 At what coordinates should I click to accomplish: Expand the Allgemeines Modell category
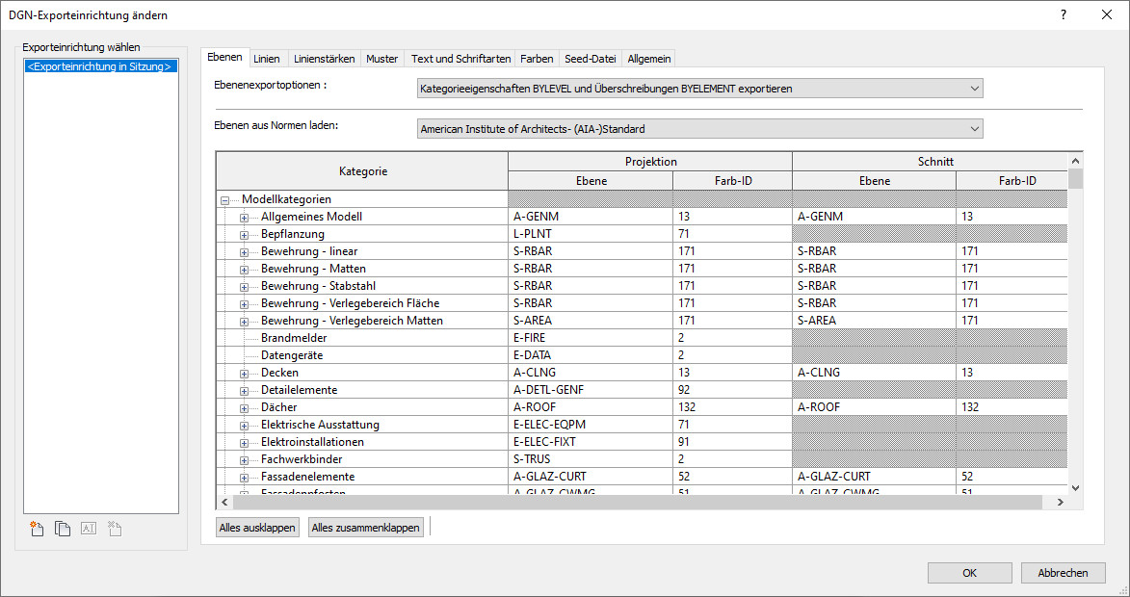point(245,217)
